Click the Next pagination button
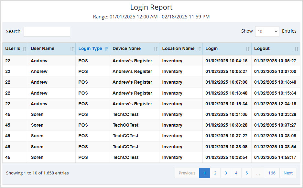The image size is (303, 188). 288,173
